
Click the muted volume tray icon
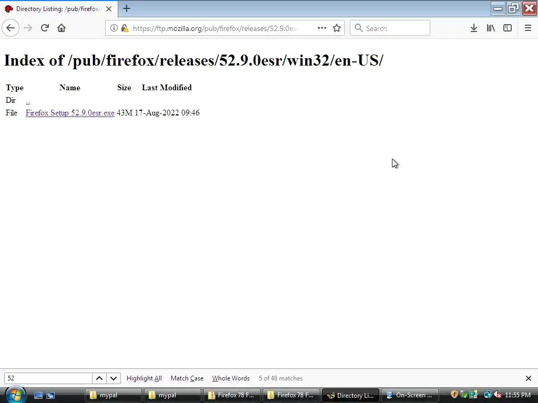click(x=498, y=395)
